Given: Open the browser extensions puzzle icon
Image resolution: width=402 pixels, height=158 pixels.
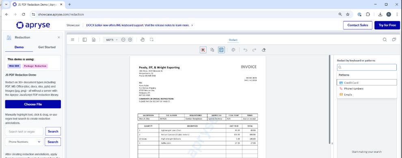Looking at the screenshot, I should (x=368, y=15).
